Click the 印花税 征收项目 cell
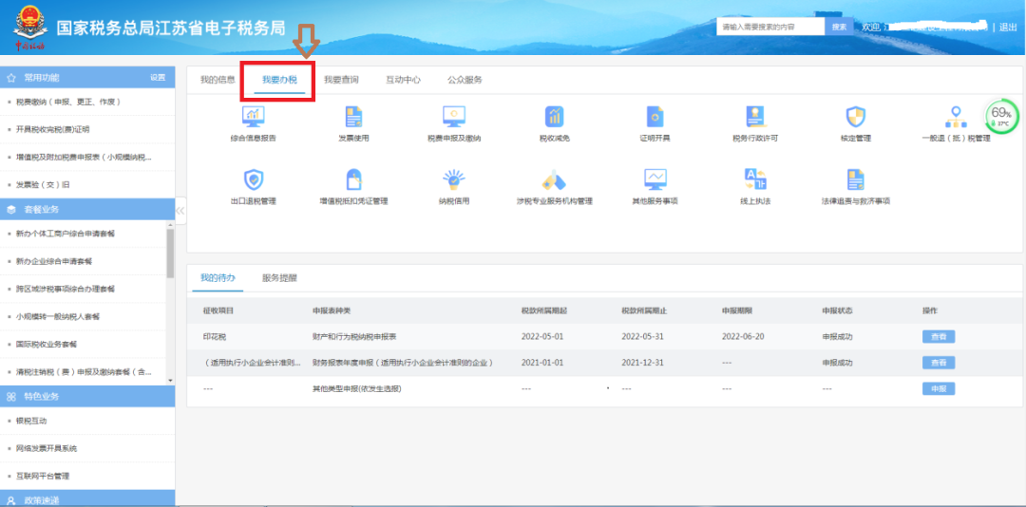This screenshot has width=1026, height=507. tap(214, 337)
